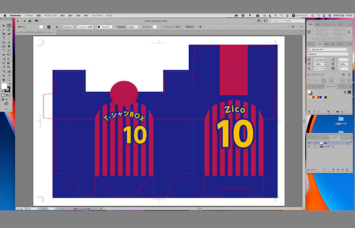Open the オブジェクト menu
This screenshot has height=228, width=355.
click(x=51, y=16)
